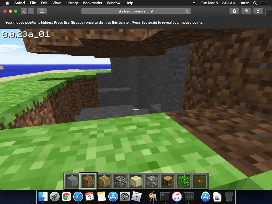Open the disk image item in Dock

(217, 197)
